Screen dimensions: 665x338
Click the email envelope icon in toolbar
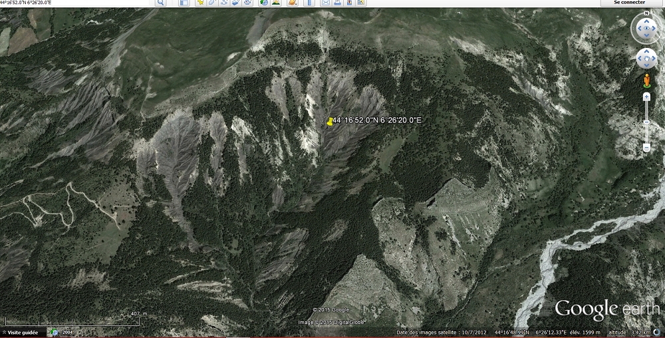[x=325, y=3]
